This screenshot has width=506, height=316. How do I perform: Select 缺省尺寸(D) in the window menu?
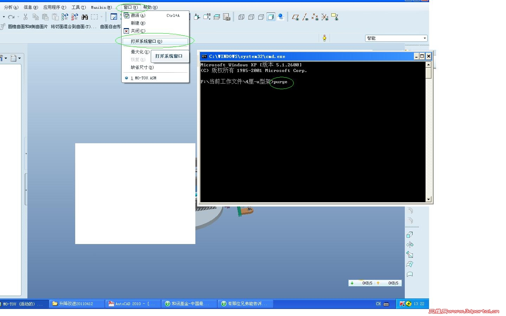coord(142,67)
